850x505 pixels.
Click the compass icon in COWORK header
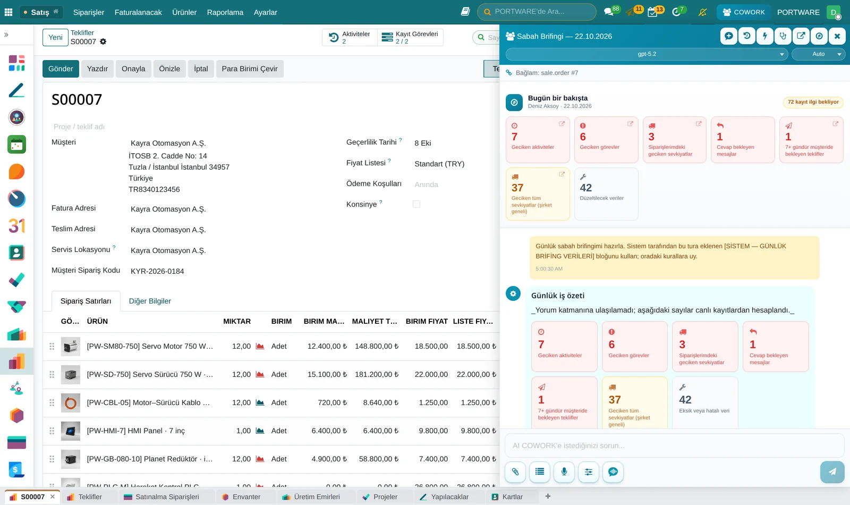[819, 36]
